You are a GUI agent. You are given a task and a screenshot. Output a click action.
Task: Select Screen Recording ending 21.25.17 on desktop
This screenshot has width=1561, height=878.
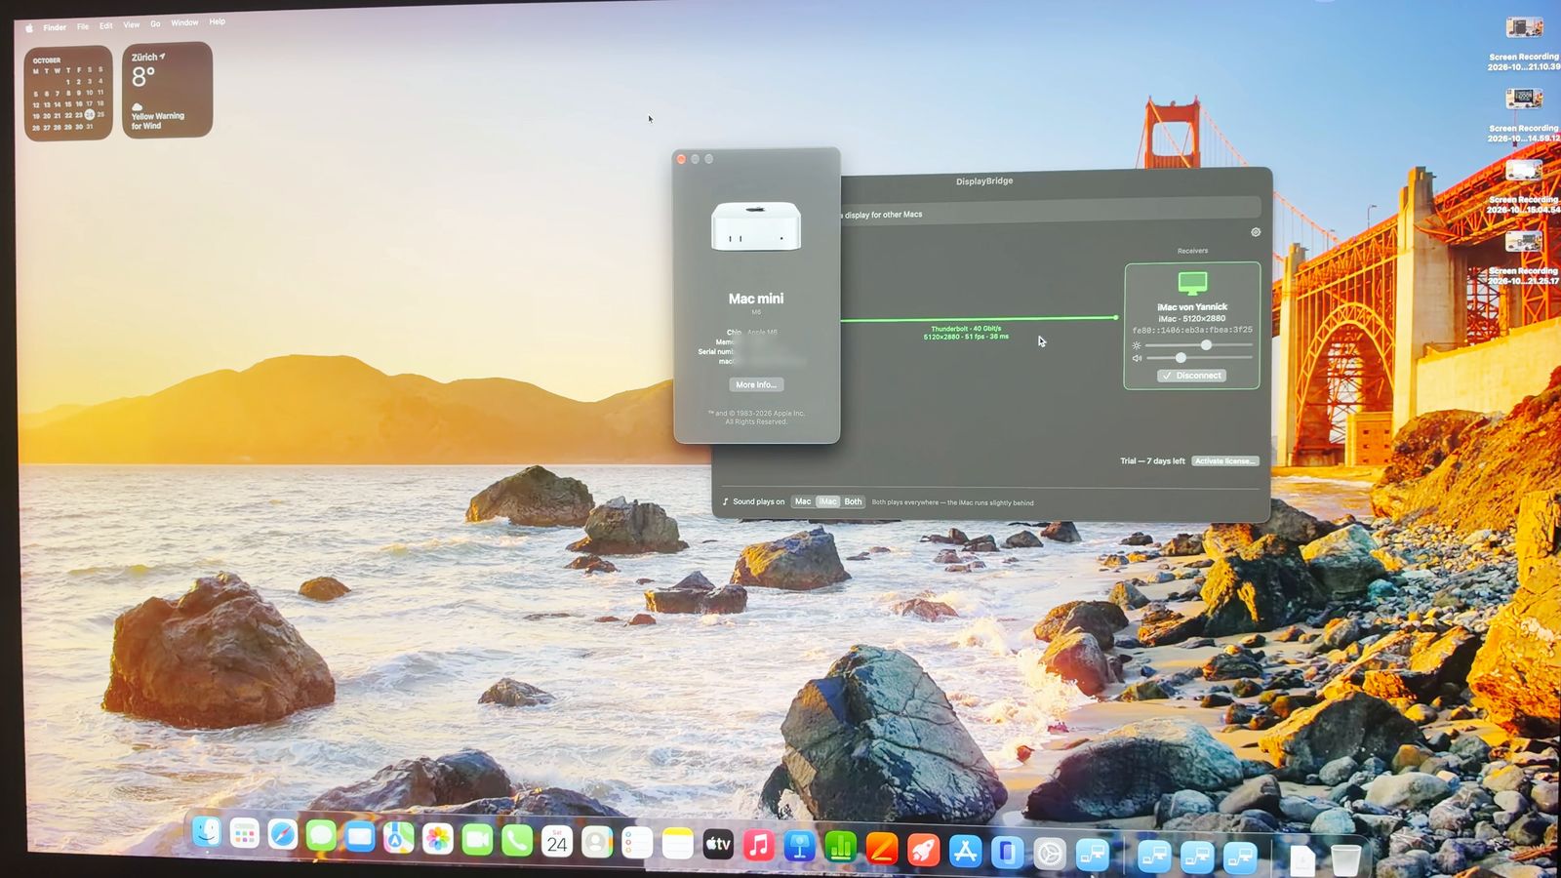coord(1524,258)
